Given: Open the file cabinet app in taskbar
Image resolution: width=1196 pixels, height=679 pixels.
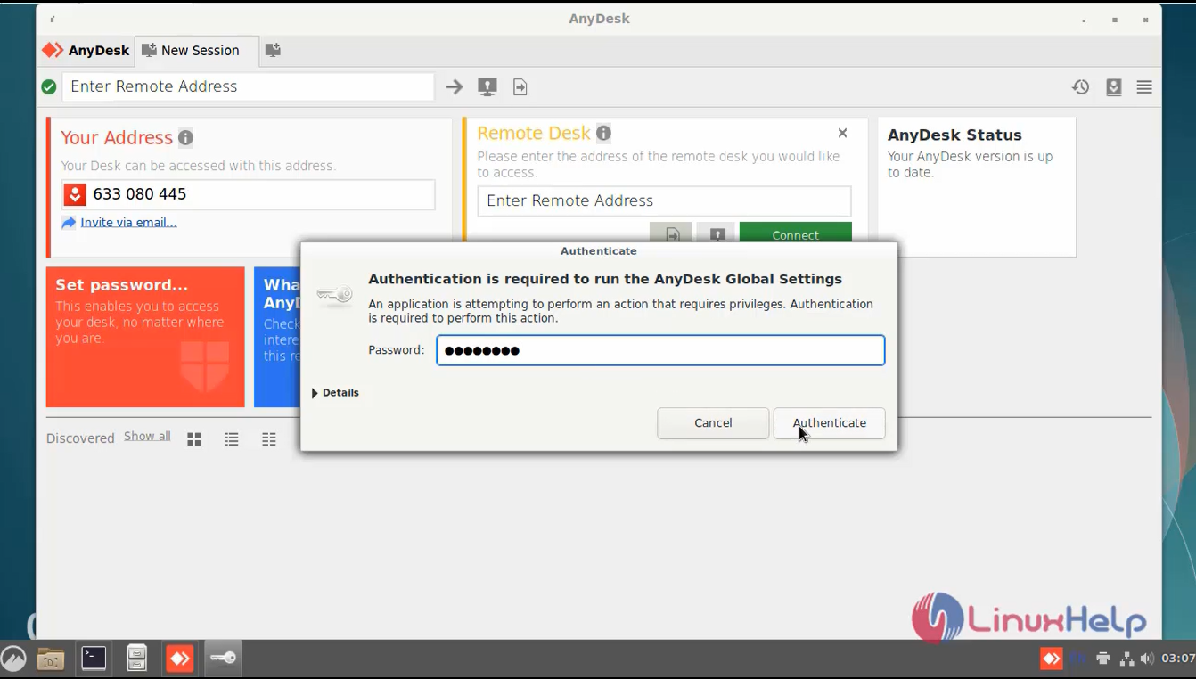Looking at the screenshot, I should (136, 658).
